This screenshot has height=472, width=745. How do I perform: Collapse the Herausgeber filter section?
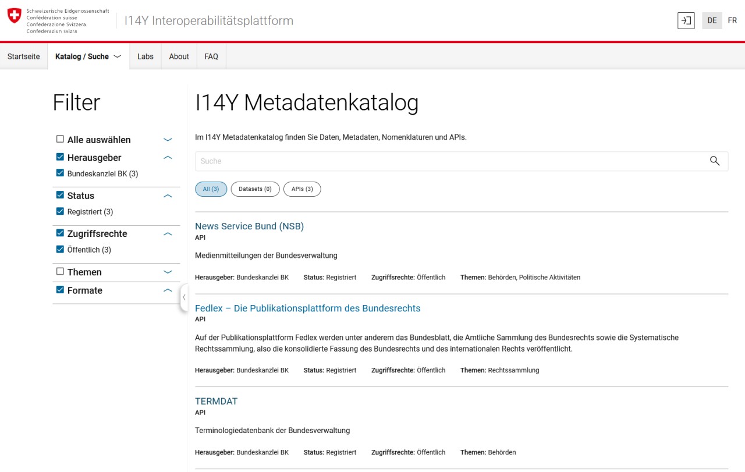point(168,158)
